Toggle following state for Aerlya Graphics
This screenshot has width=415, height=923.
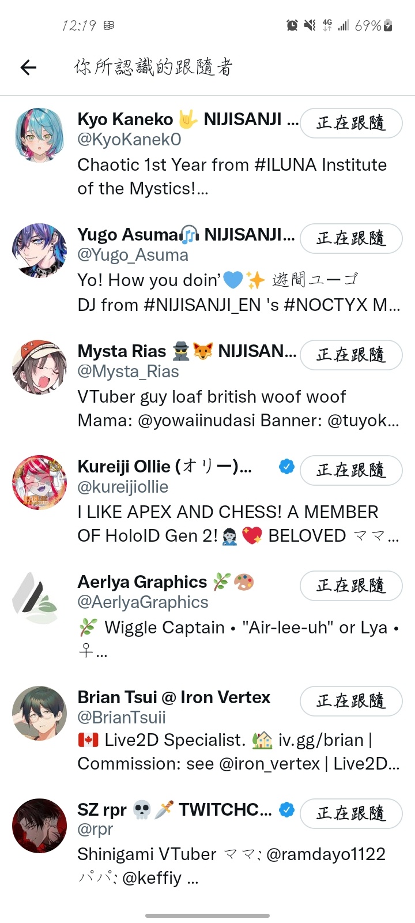[x=351, y=586]
